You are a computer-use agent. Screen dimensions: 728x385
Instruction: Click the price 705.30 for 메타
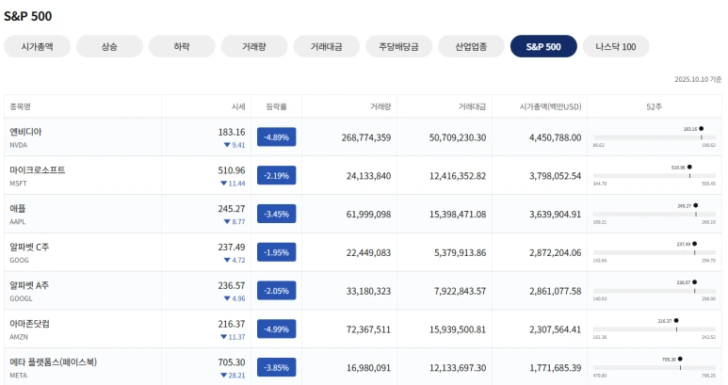232,362
